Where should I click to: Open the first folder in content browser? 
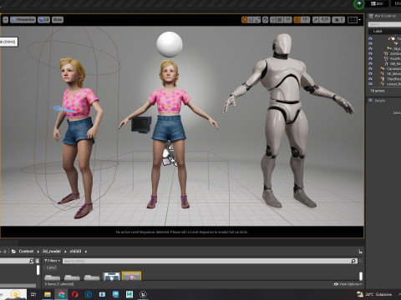(52, 277)
